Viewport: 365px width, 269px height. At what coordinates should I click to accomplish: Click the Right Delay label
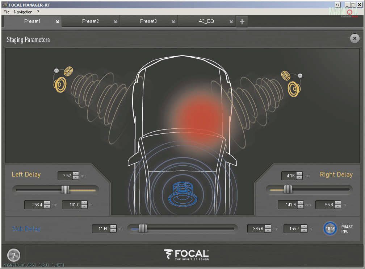[336, 175]
